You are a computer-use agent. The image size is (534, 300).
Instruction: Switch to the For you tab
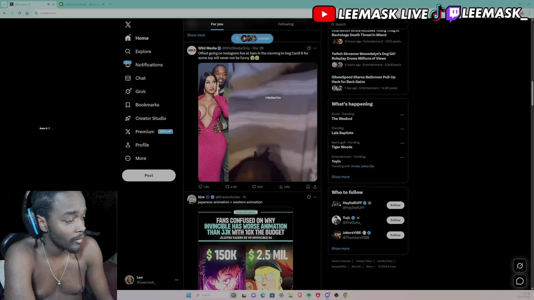point(217,24)
